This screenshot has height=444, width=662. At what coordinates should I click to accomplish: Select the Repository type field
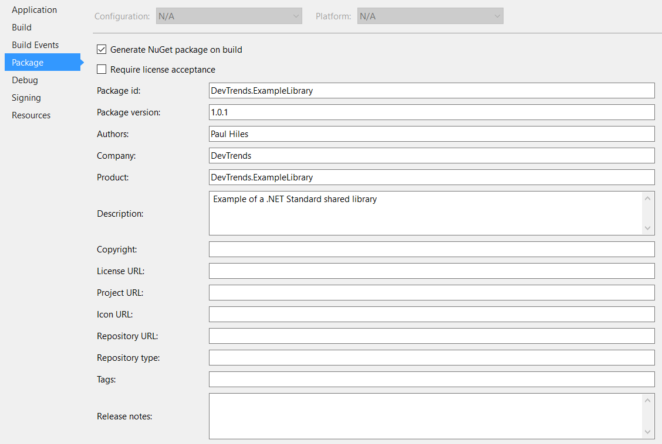(x=431, y=358)
